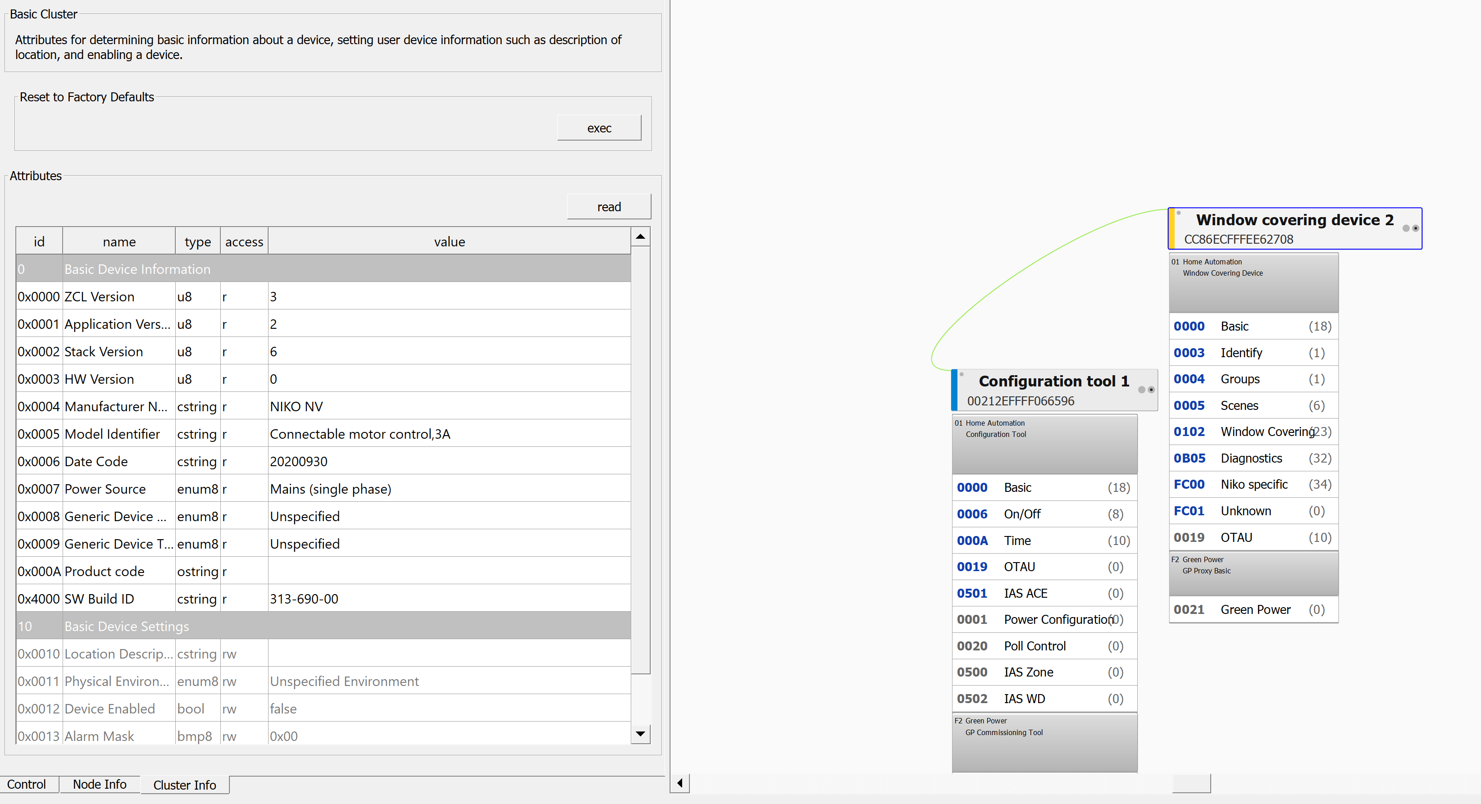Click left gray dot on Window covering device 2

[x=1406, y=228]
